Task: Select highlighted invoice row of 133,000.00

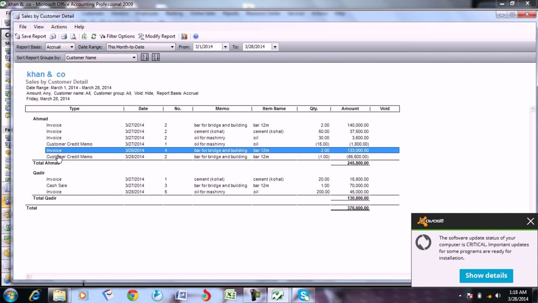Action: pos(222,150)
